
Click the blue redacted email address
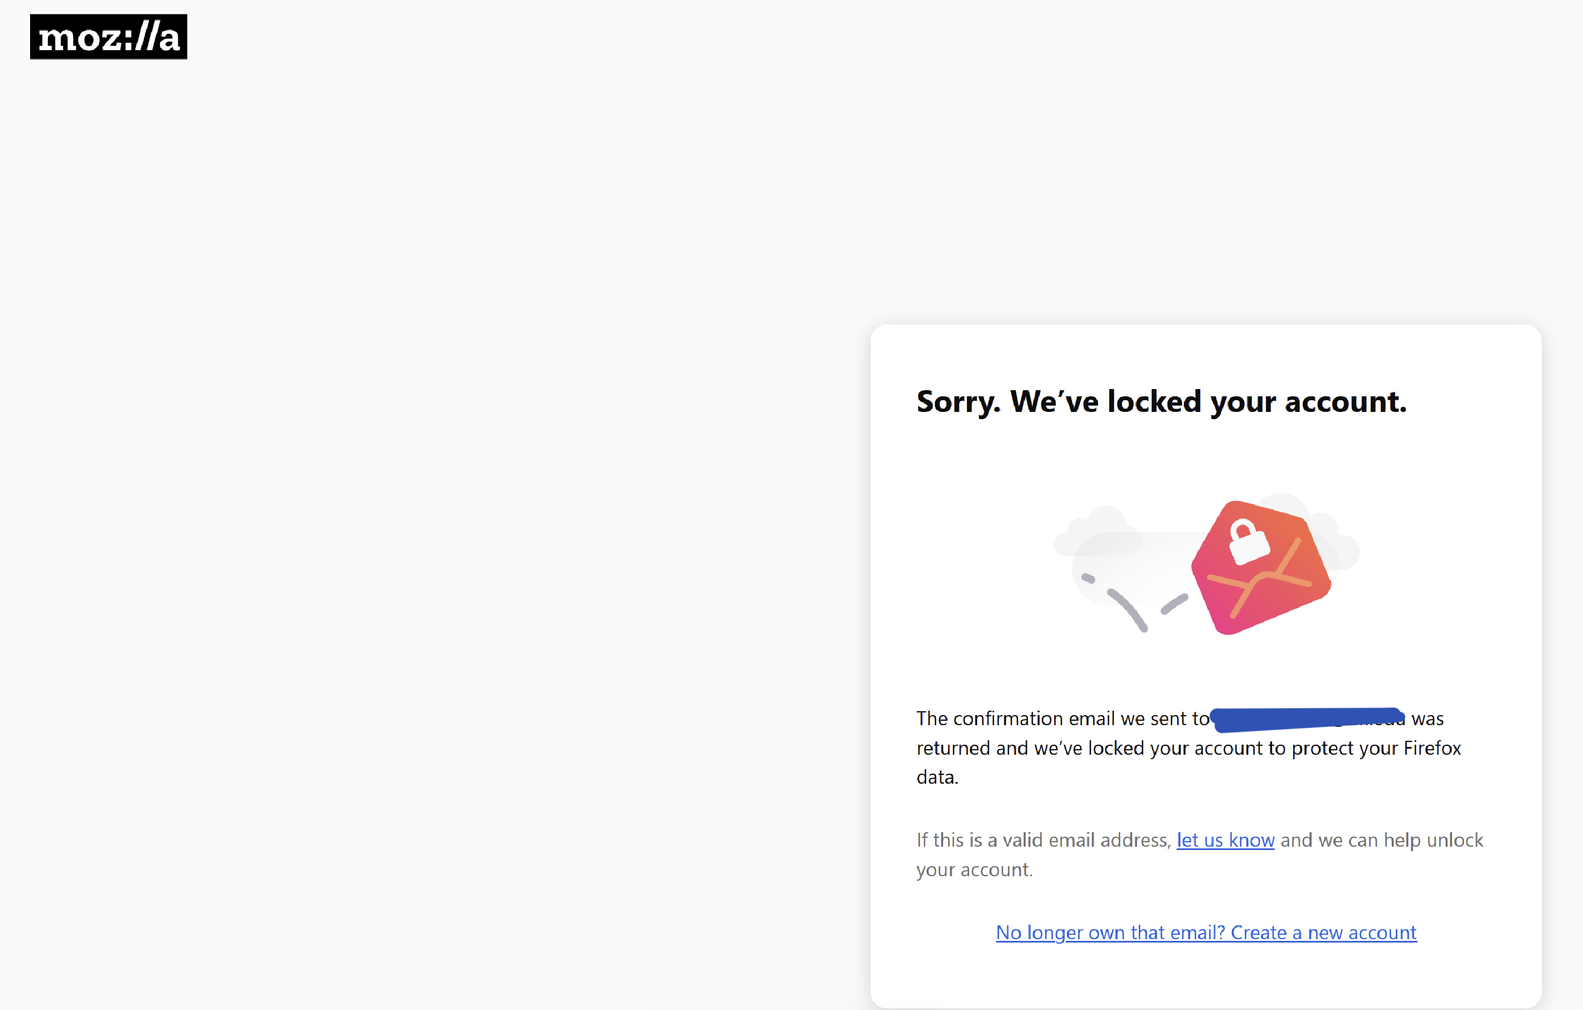tap(1308, 720)
